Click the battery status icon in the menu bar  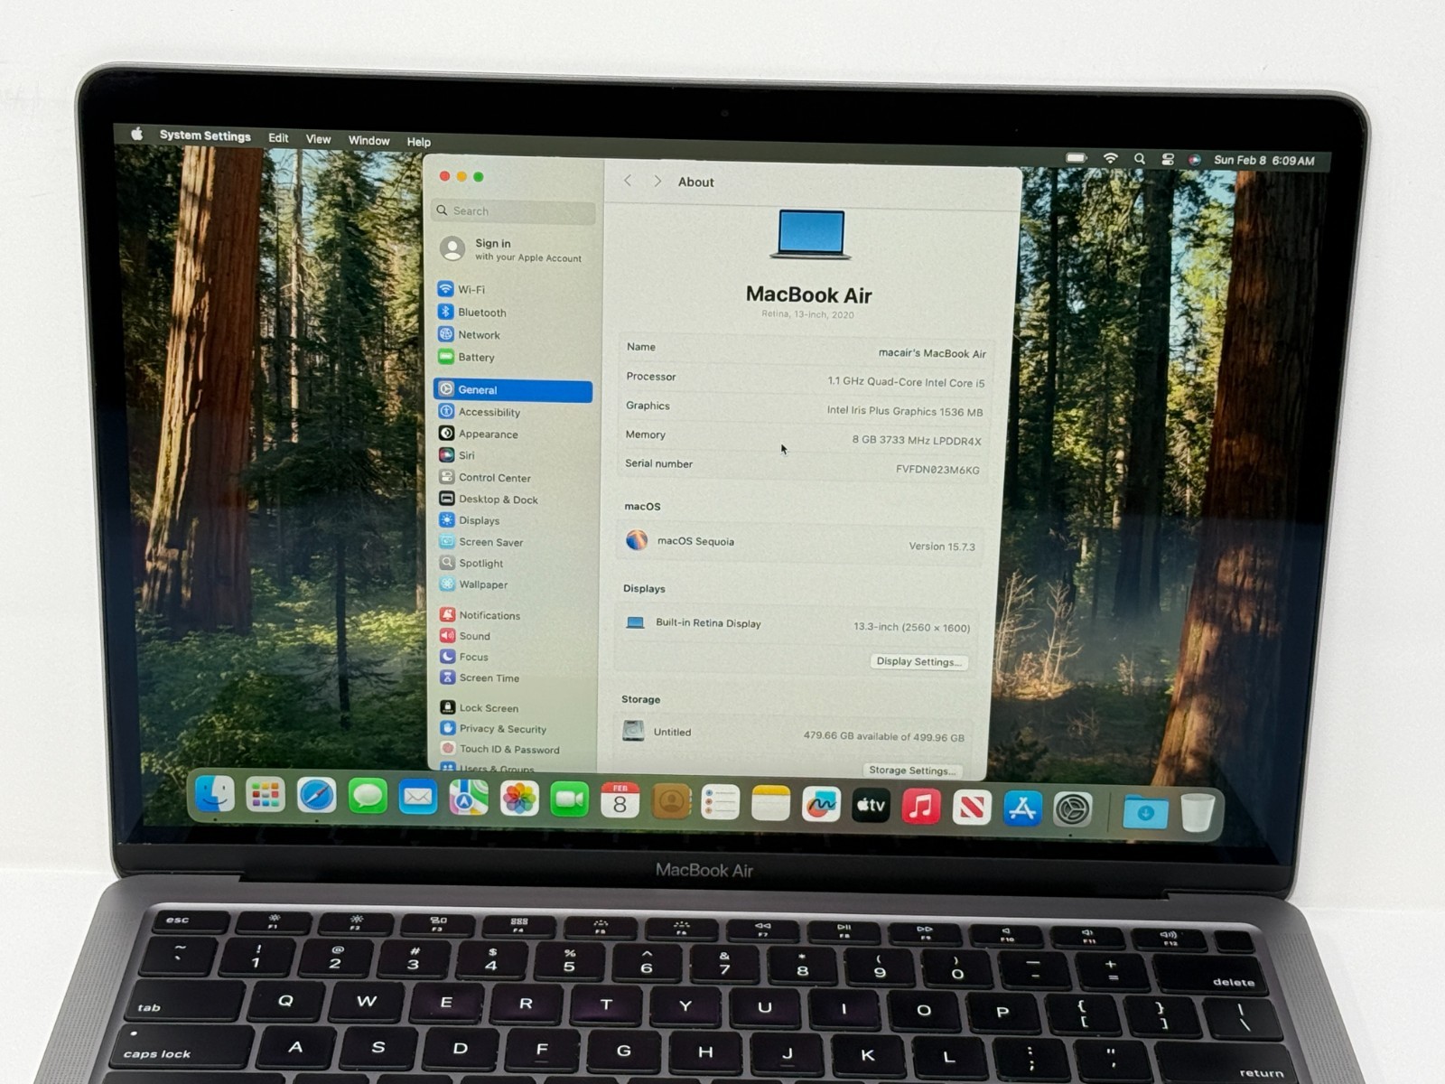click(x=1077, y=158)
